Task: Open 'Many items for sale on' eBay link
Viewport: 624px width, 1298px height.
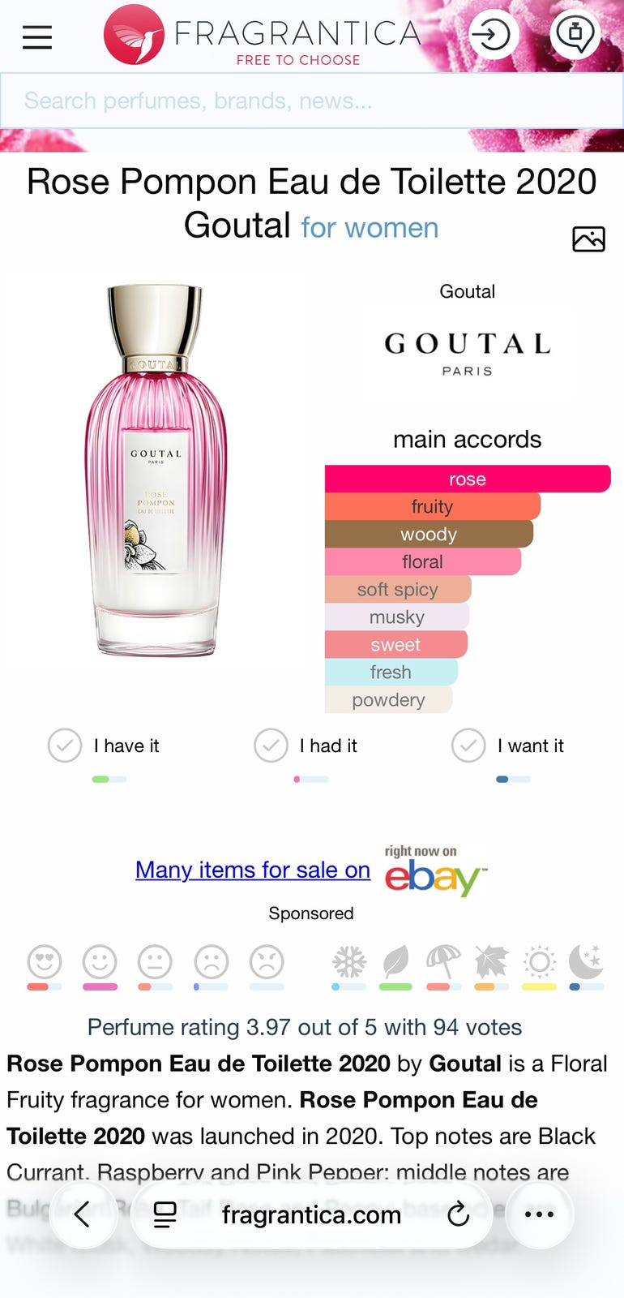Action: point(253,870)
